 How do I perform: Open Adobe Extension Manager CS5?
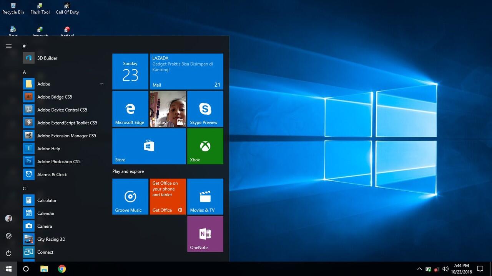click(x=63, y=136)
